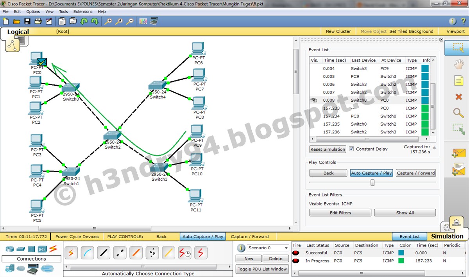Viewport: 469px width, 277px height.
Task: Fire the Successful PDU red button
Action: click(x=296, y=253)
